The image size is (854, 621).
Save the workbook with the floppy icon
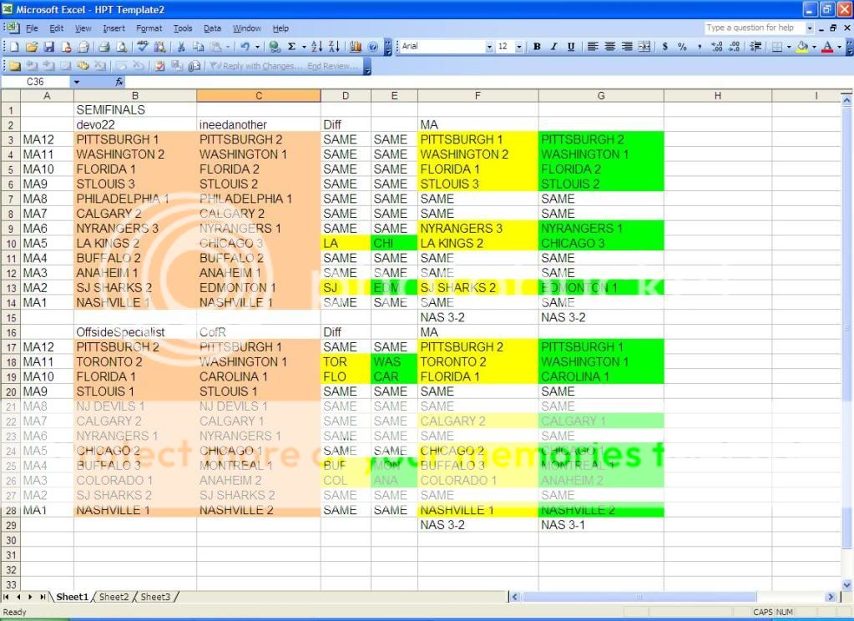point(49,47)
